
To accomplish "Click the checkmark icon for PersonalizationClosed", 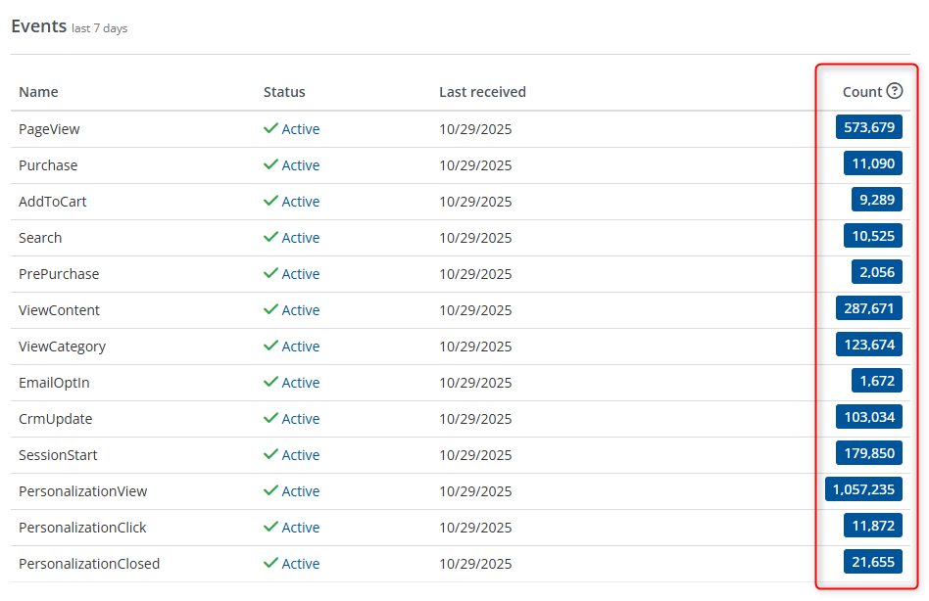I will [x=270, y=563].
